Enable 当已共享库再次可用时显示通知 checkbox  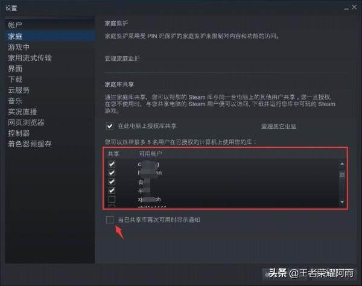pyautogui.click(x=110, y=220)
